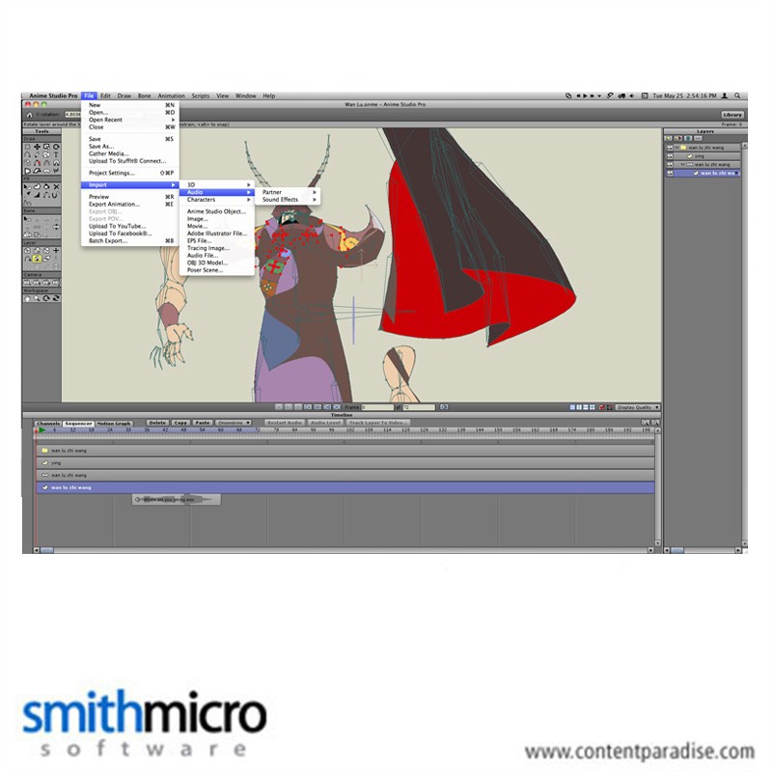Toggle the red checkbox beside Display Quality
Viewport: 772px width, 772px height.
tap(601, 407)
